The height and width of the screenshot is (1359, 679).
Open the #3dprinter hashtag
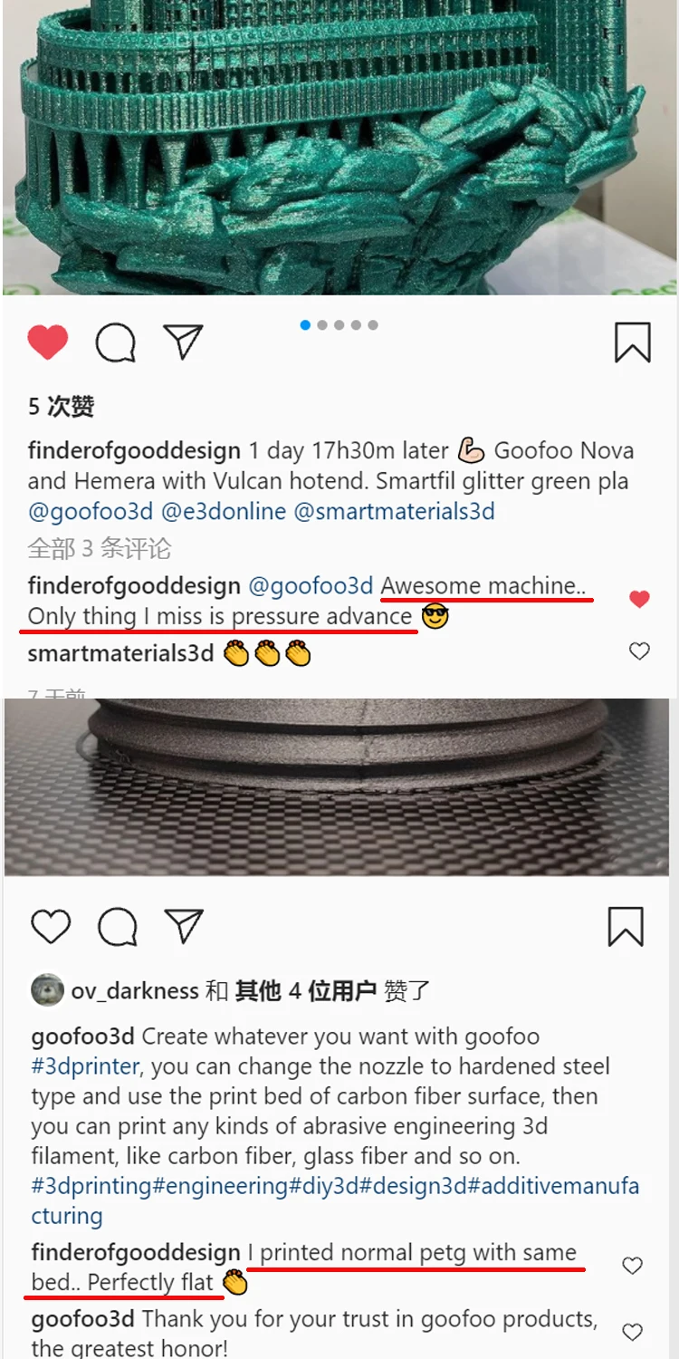[86, 1065]
